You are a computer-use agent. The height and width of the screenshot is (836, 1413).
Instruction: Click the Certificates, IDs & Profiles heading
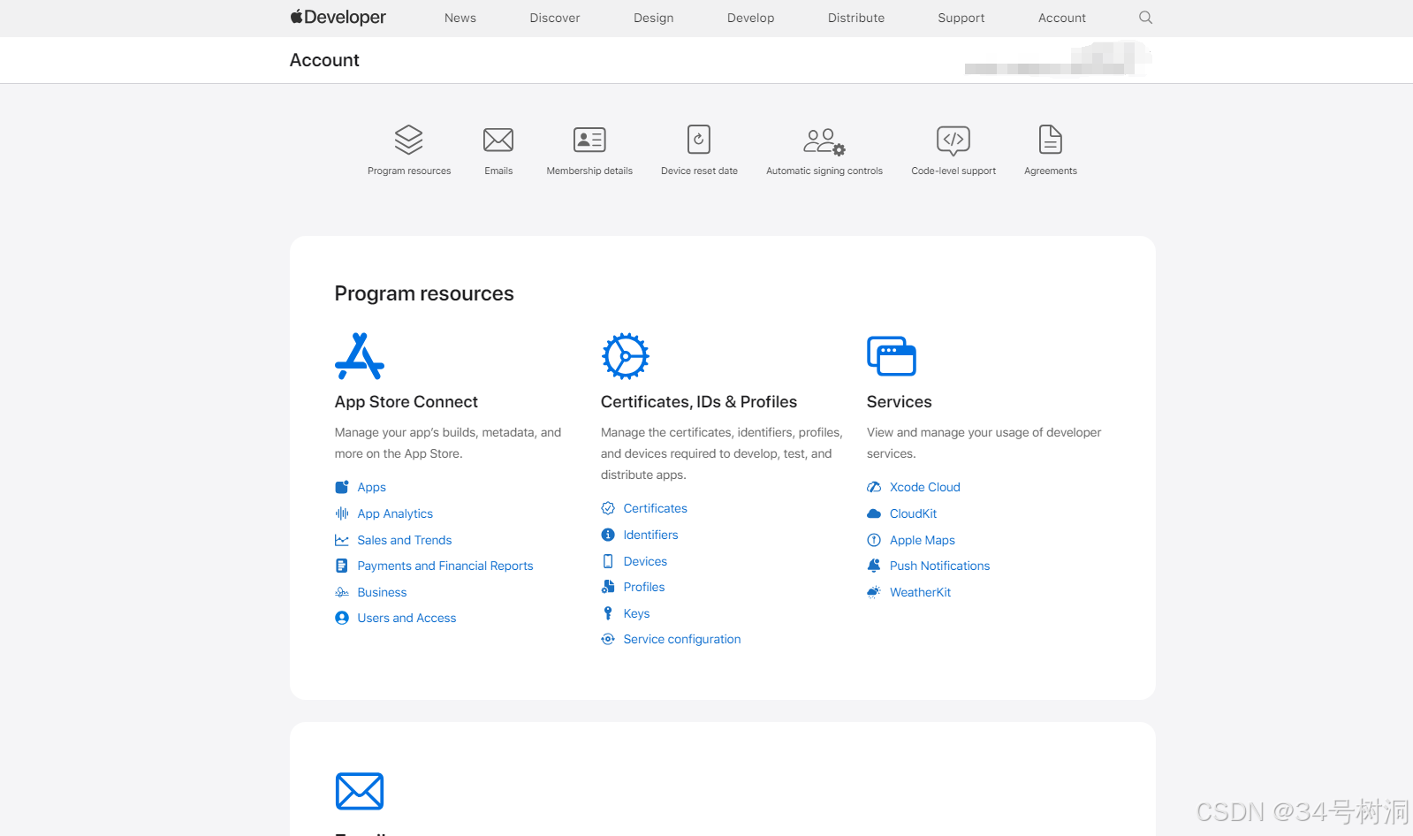[x=699, y=402]
